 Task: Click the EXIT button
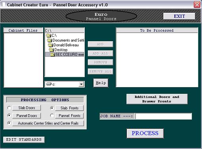pos(179,16)
